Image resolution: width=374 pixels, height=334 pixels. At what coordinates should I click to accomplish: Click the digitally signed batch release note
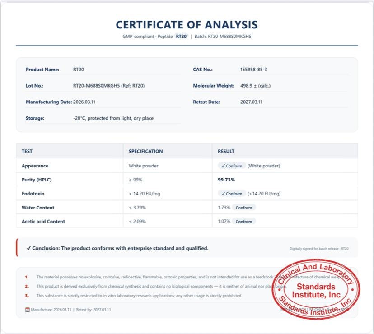coord(319,249)
